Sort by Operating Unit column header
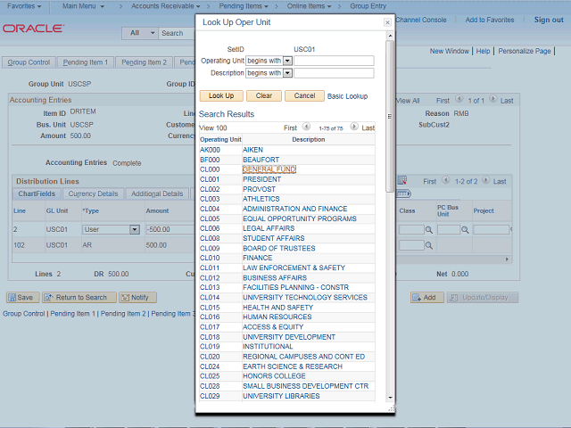 [220, 139]
